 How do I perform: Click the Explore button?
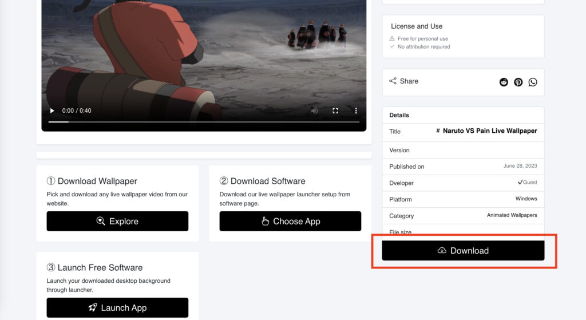pos(117,222)
